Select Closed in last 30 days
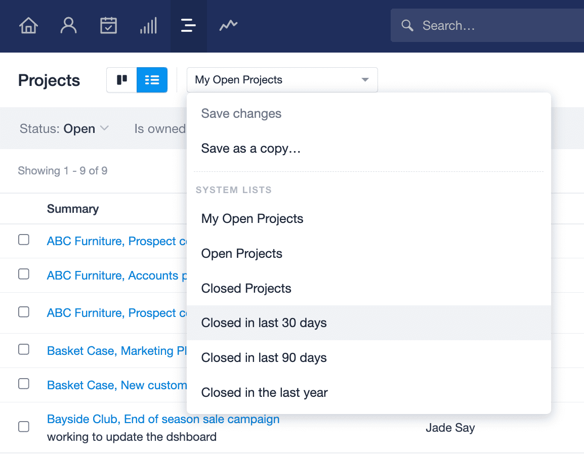This screenshot has height=459, width=584. coord(369,323)
